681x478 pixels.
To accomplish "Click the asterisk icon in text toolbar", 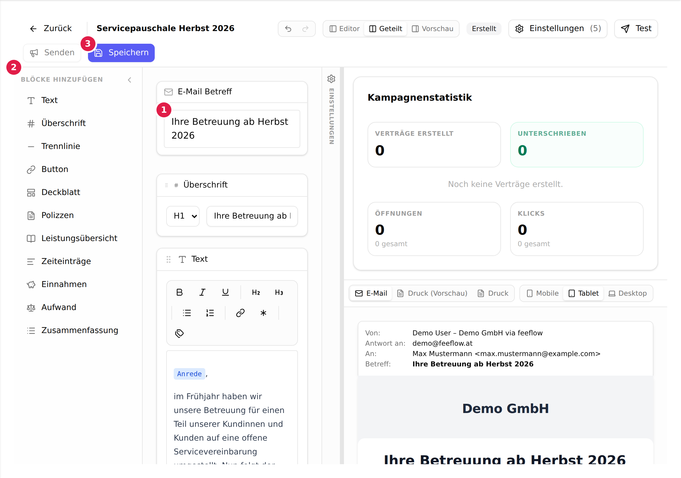I will [263, 313].
